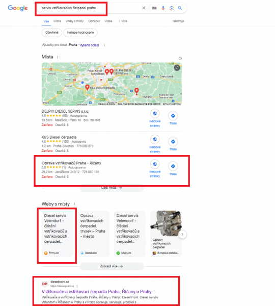
Task: Open the Firmy.cz Diesel servis Velendorf card
Action: 58,234
